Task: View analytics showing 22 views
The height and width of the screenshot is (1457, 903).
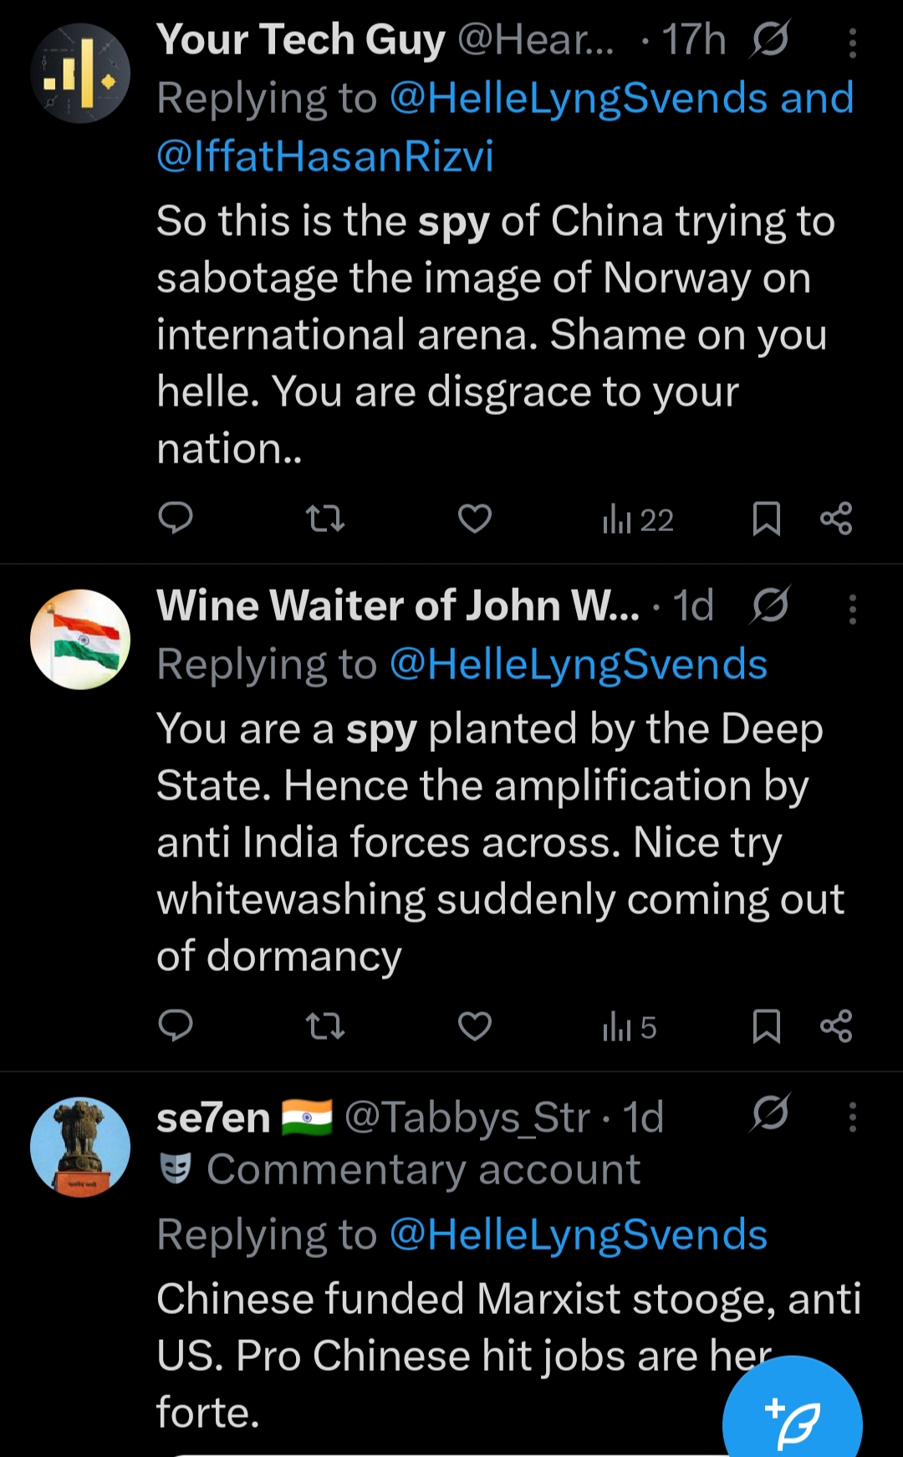Action: (638, 520)
